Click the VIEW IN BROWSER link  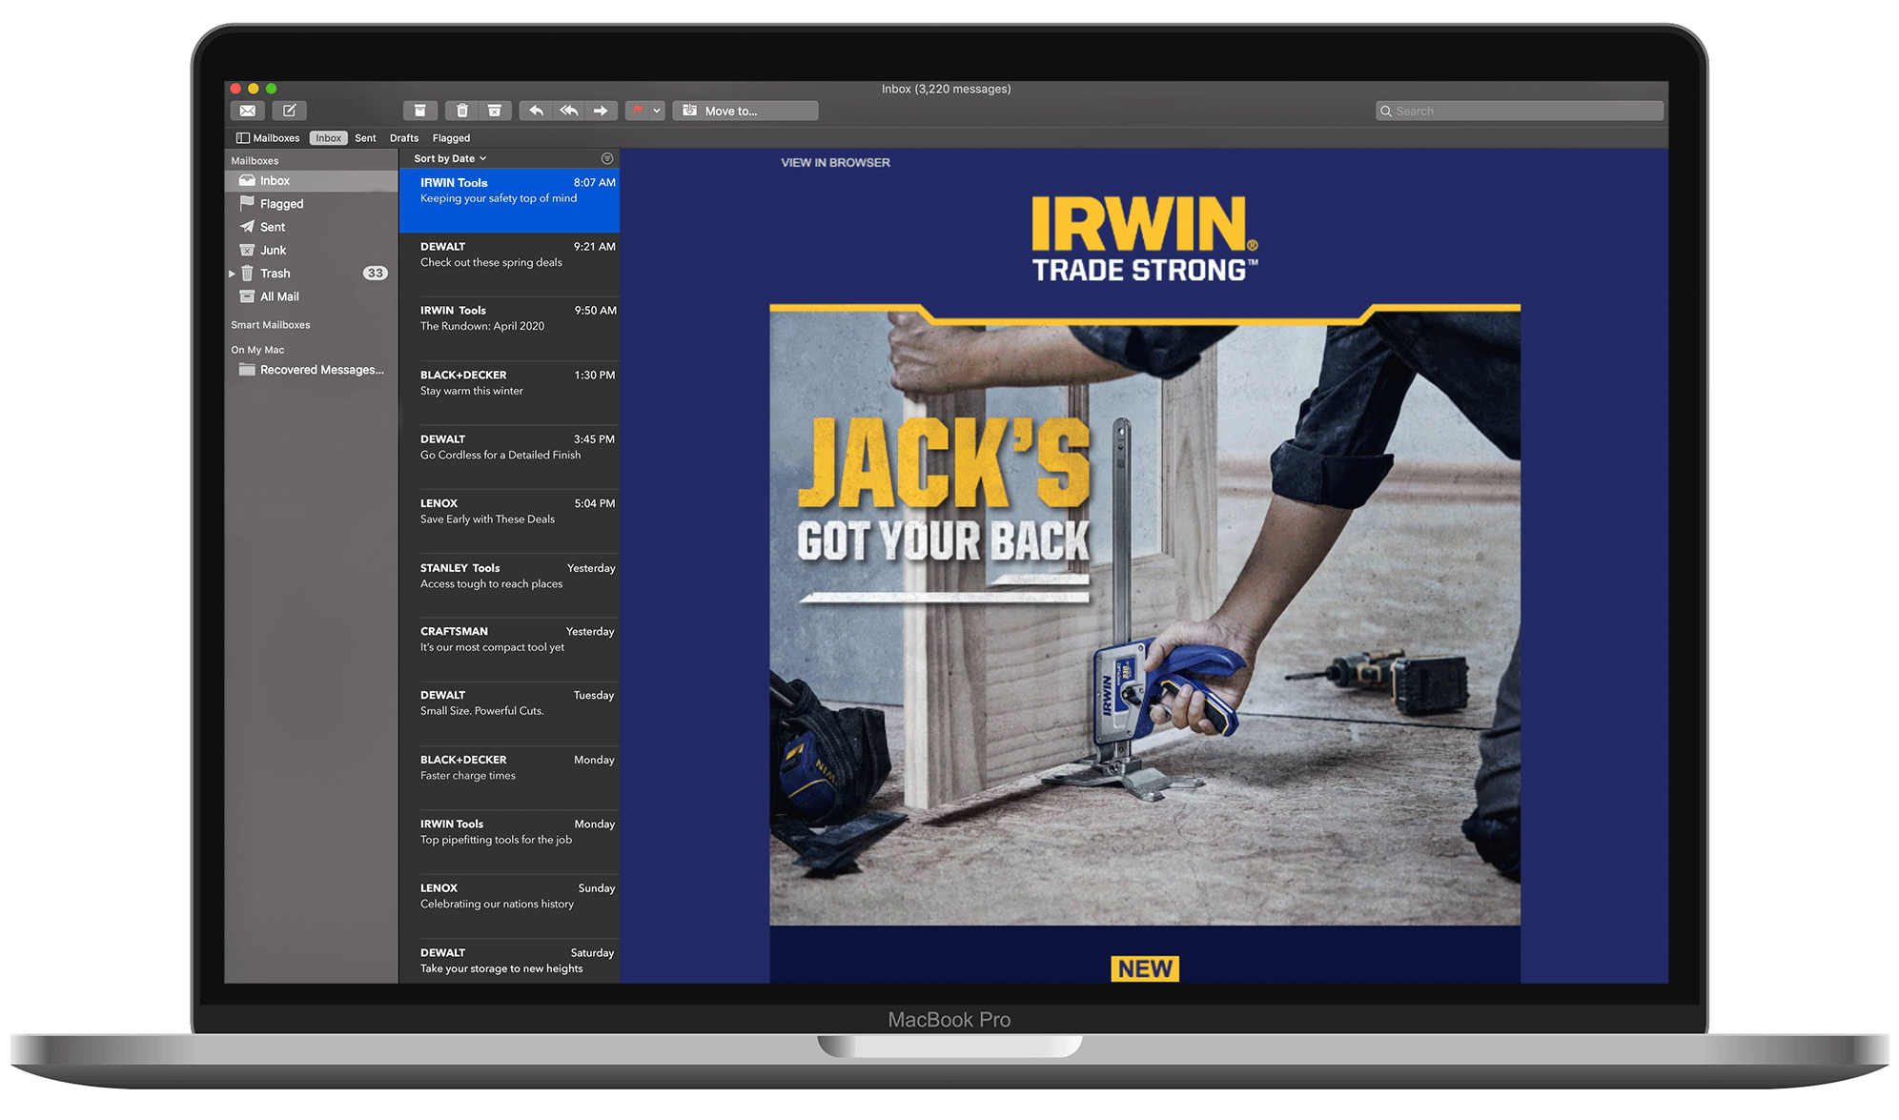tap(835, 163)
